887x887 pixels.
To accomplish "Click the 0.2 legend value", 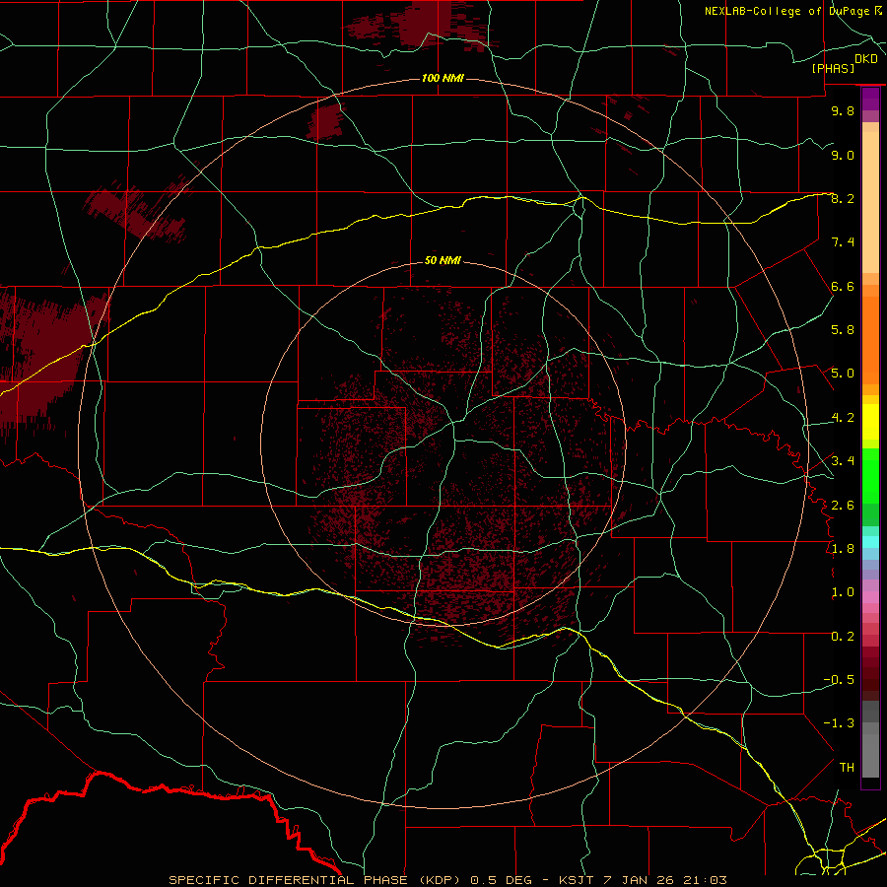I will click(843, 637).
